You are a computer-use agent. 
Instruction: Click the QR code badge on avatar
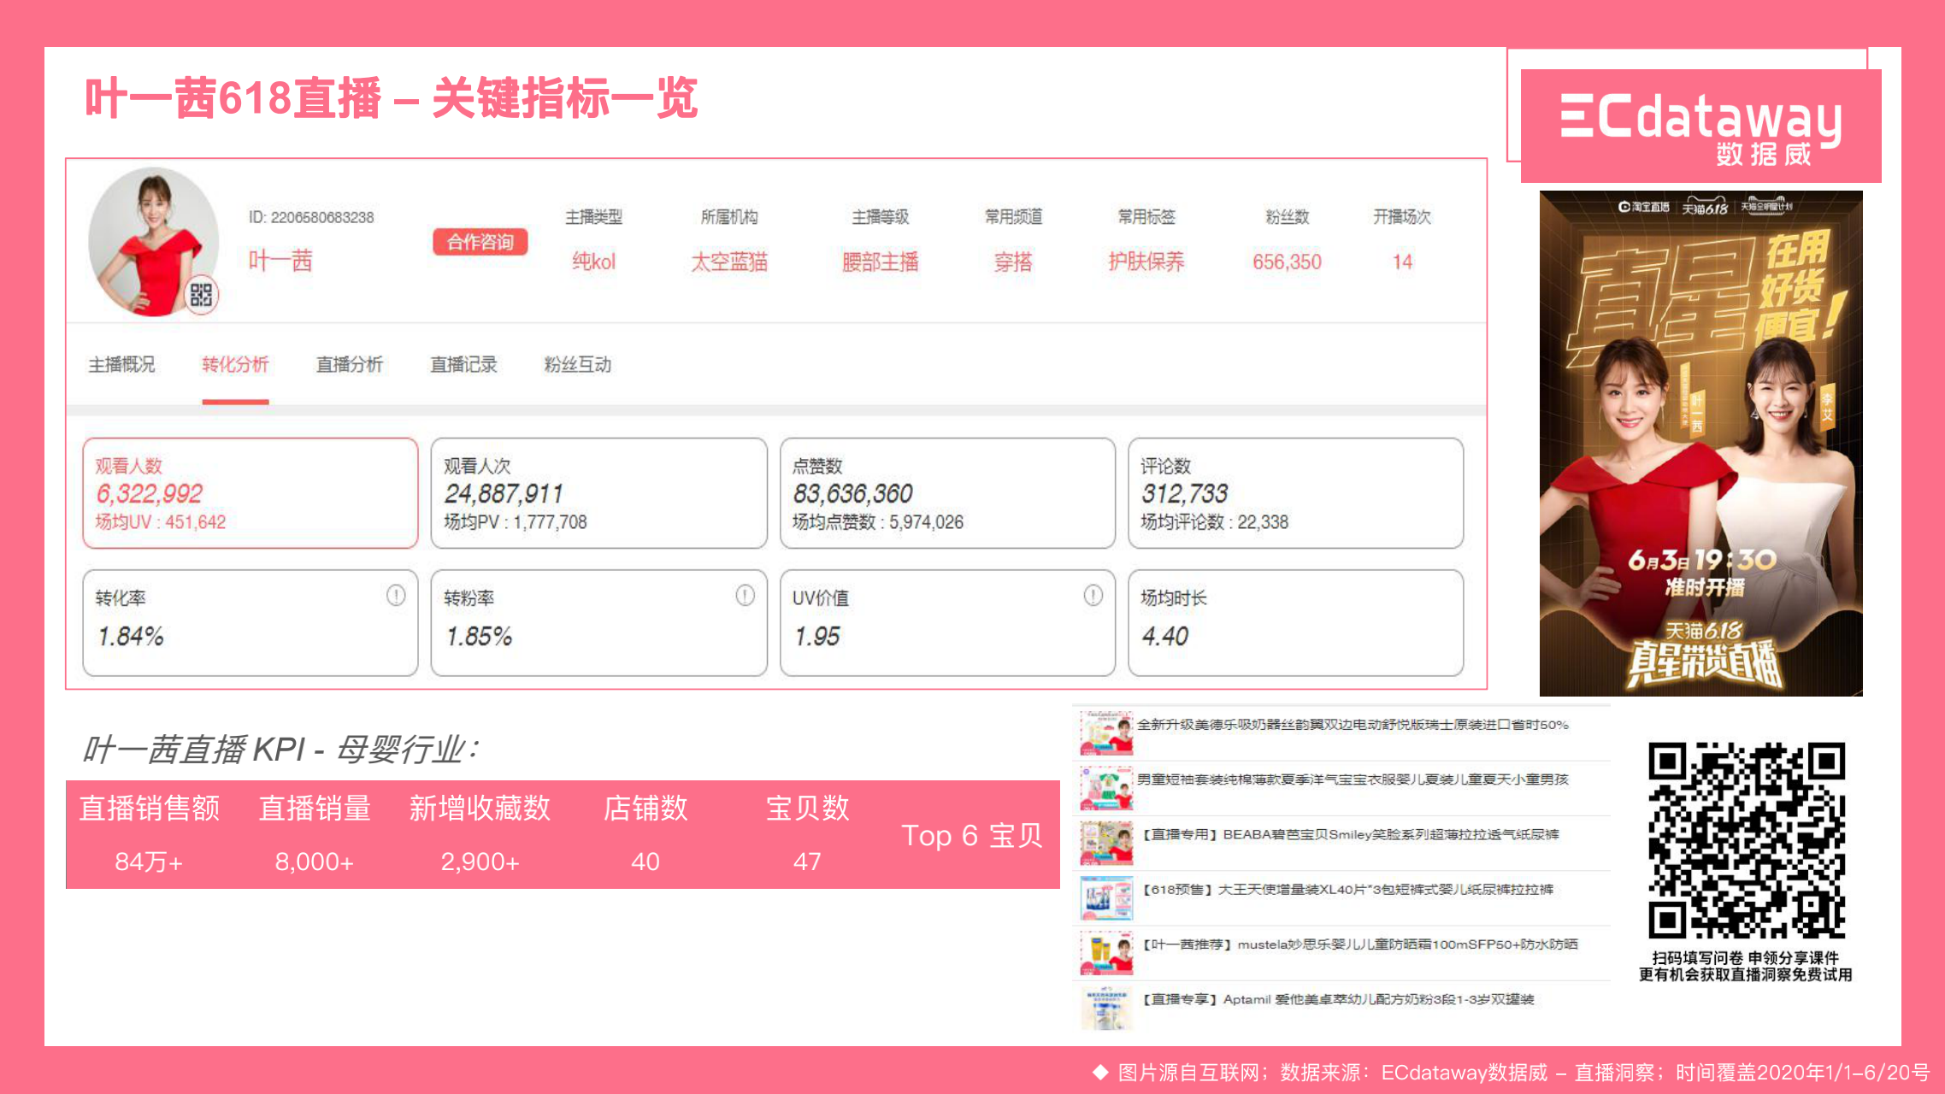tap(201, 296)
